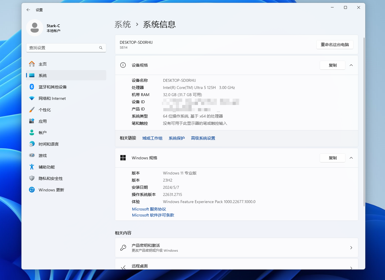Click Windows Feature Experience Pack text
The width and height of the screenshot is (385, 280).
209,202
